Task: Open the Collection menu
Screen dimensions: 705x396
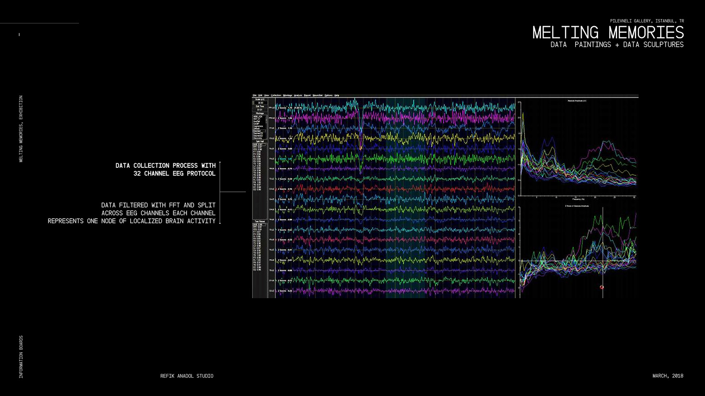Action: click(x=276, y=95)
